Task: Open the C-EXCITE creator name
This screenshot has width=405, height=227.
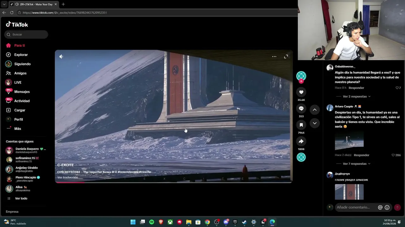Action: pyautogui.click(x=65, y=165)
